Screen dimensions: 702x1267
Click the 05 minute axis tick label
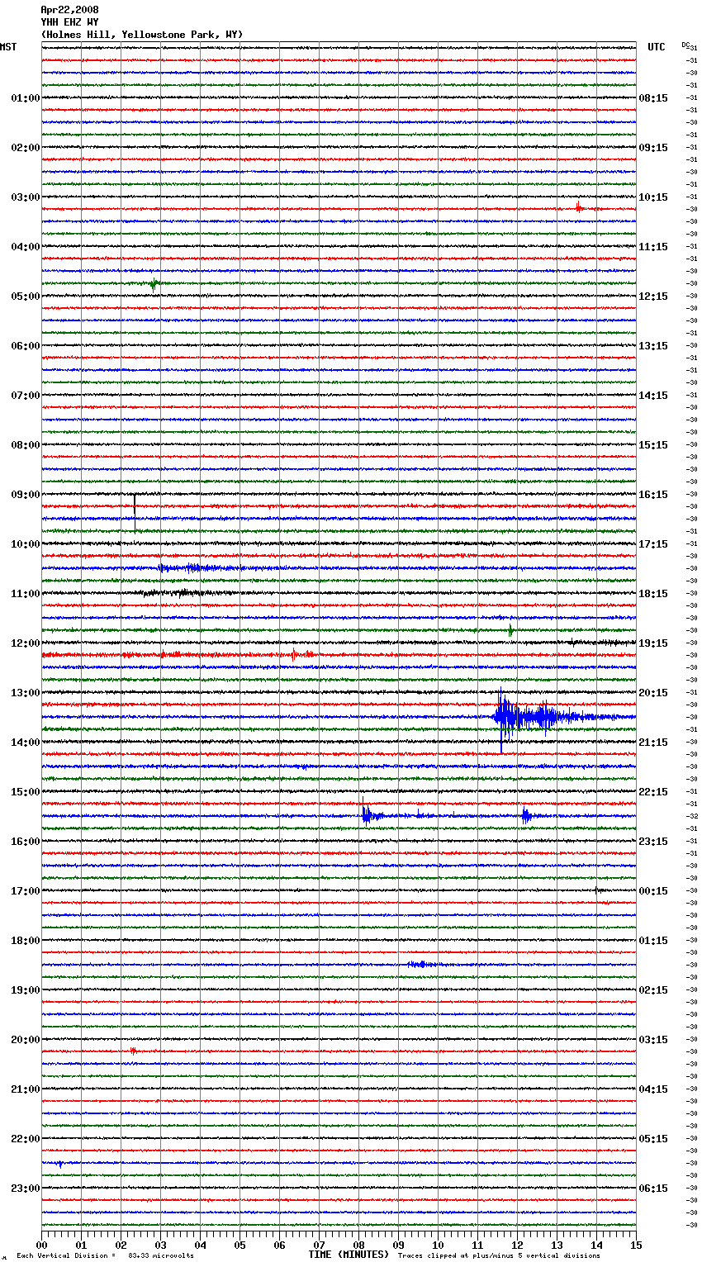point(240,1245)
